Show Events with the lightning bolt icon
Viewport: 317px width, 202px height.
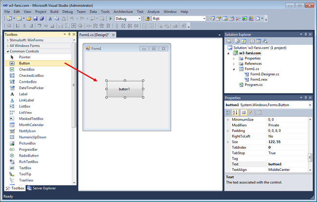pos(250,112)
